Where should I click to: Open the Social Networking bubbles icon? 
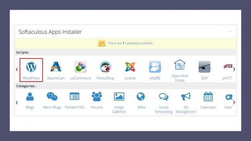164,97
